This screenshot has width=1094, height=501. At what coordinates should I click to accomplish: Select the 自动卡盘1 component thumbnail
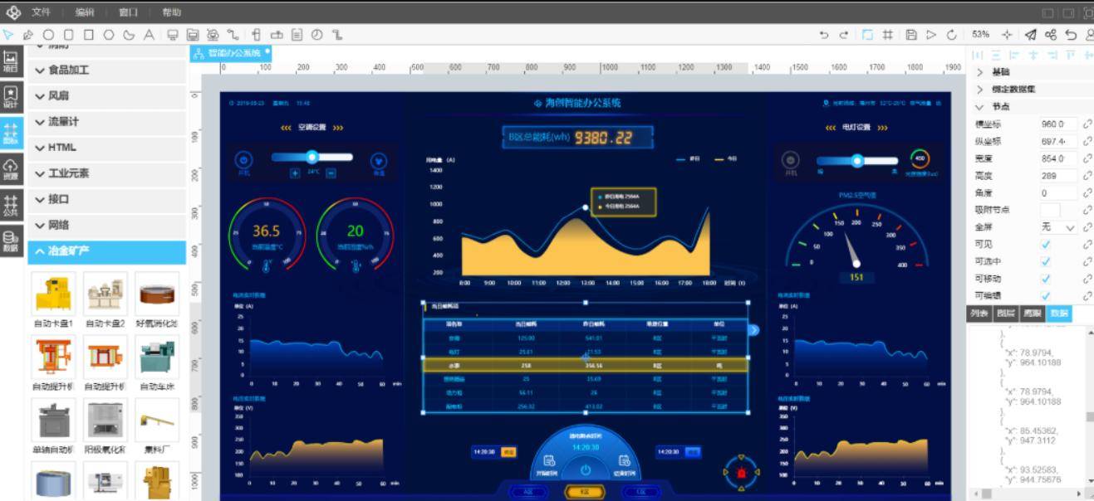coord(54,294)
